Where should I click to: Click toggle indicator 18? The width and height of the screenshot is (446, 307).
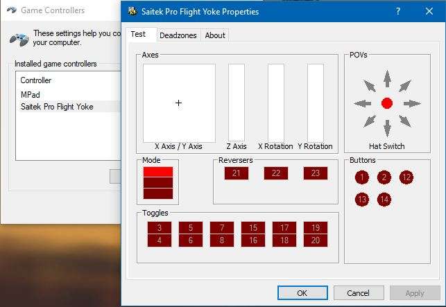[284, 240]
